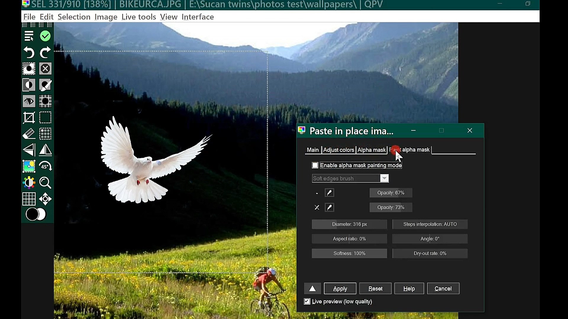Click the triangle expander beside Apply

(312, 289)
